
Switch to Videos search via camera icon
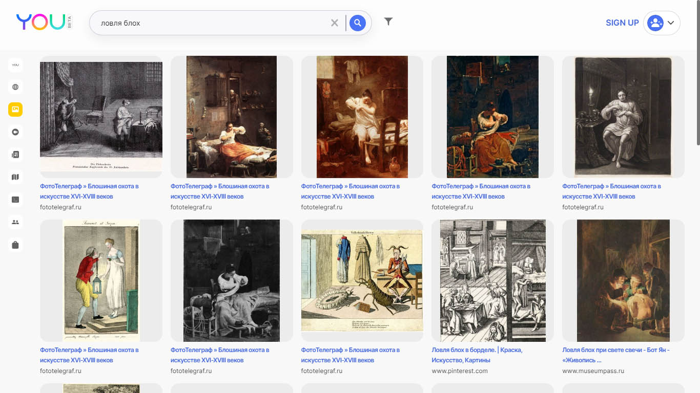pyautogui.click(x=15, y=132)
